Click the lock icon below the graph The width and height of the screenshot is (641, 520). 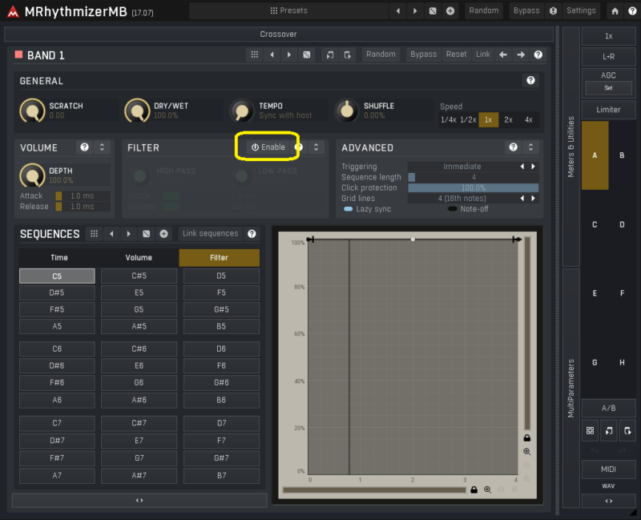[474, 490]
